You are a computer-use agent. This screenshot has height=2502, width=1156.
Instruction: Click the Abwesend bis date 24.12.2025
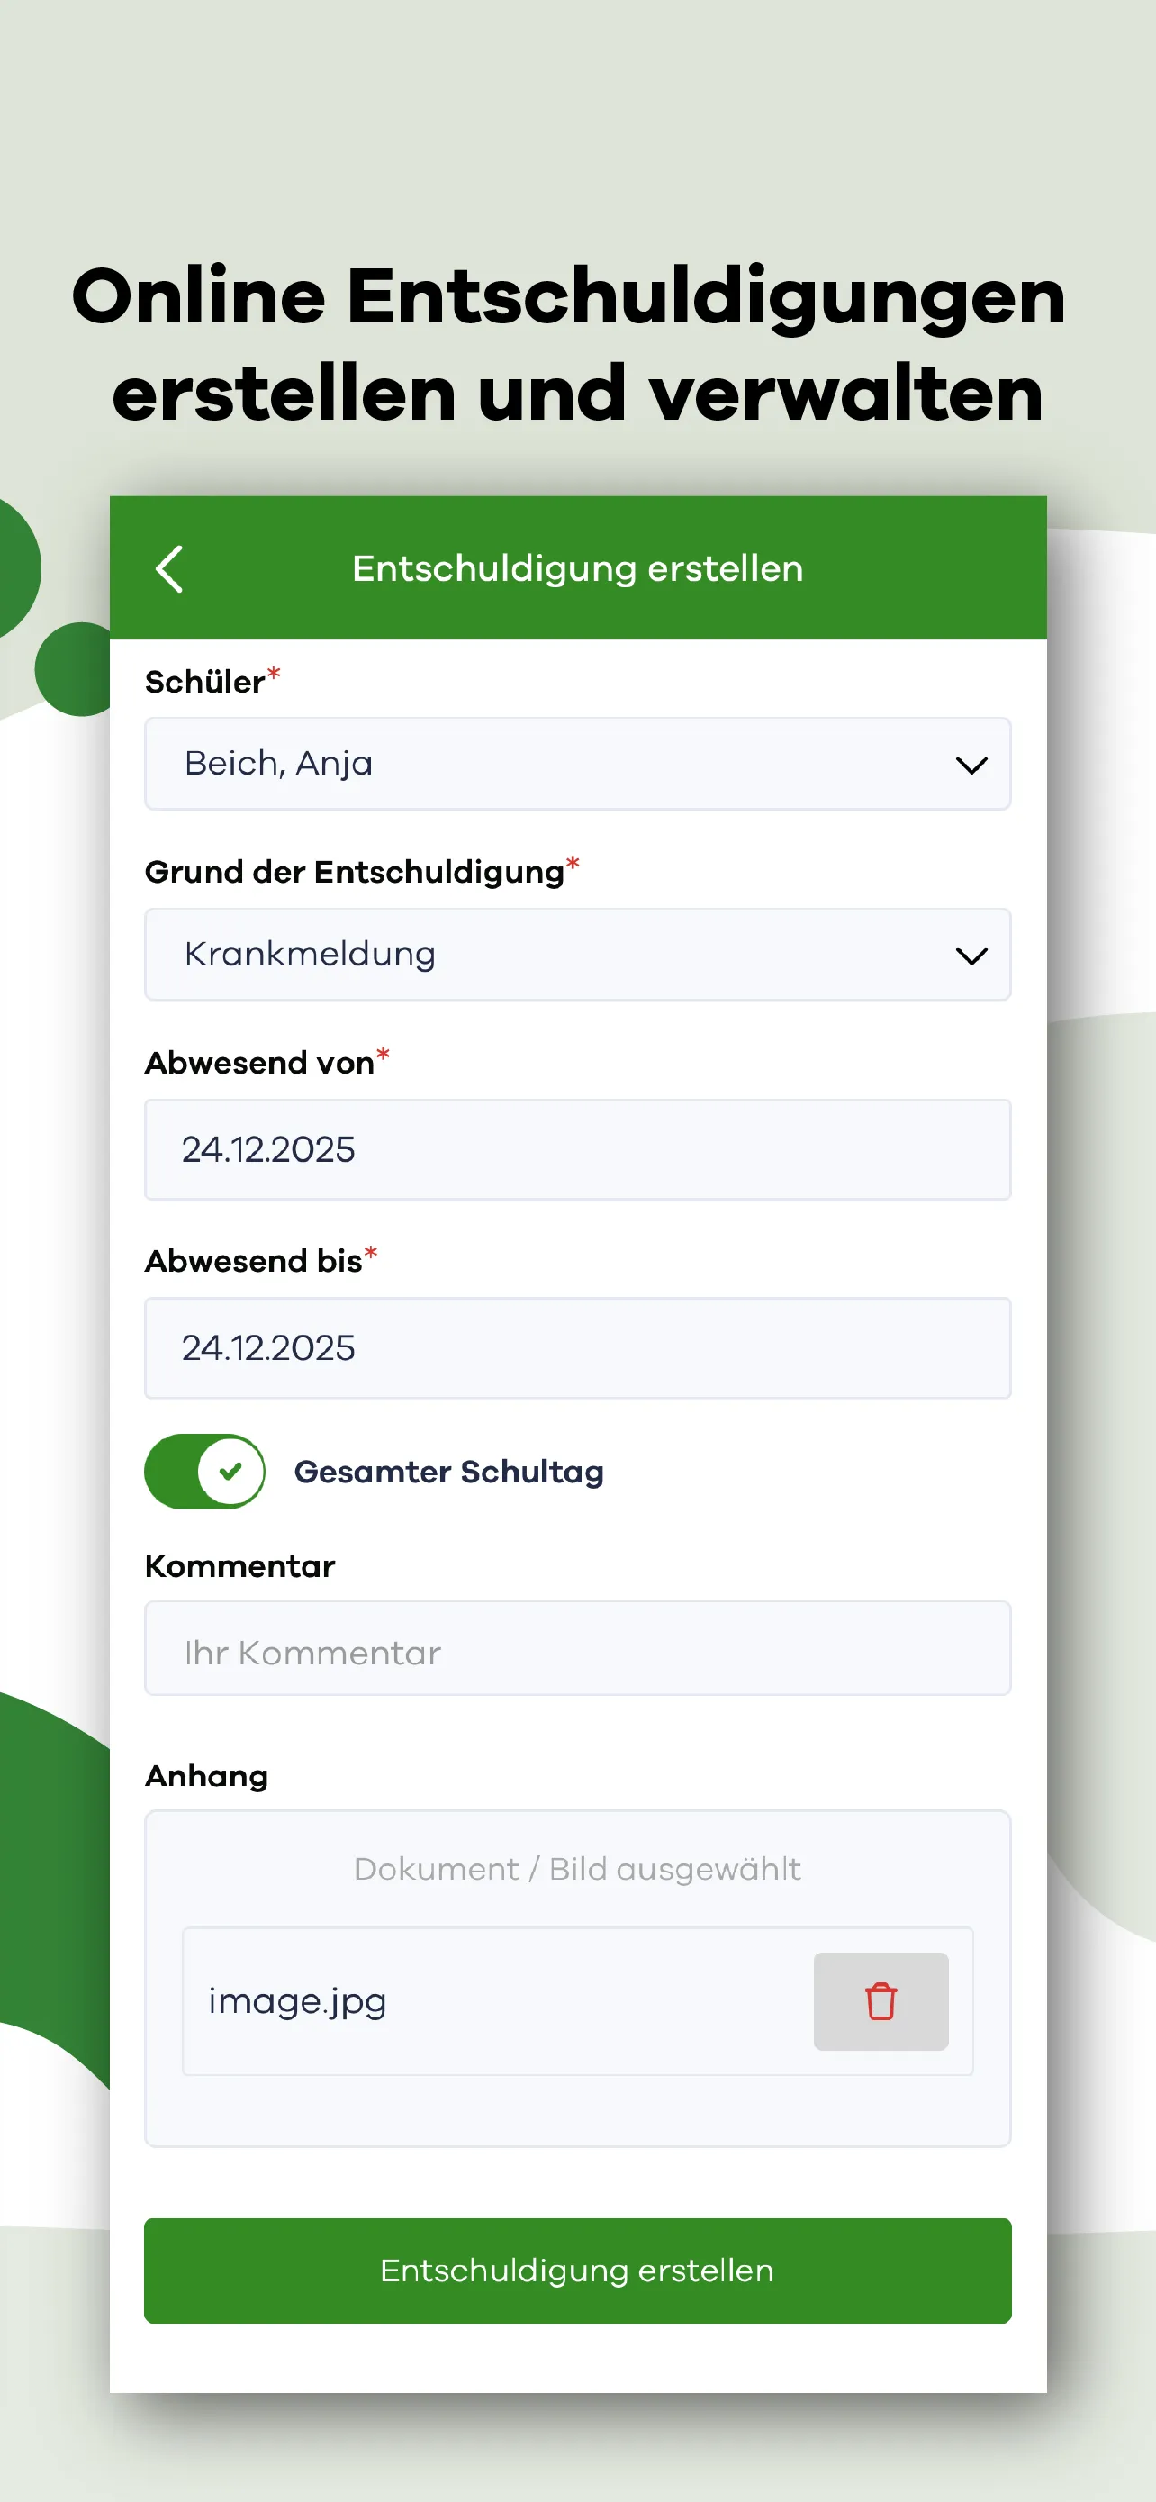[576, 1348]
